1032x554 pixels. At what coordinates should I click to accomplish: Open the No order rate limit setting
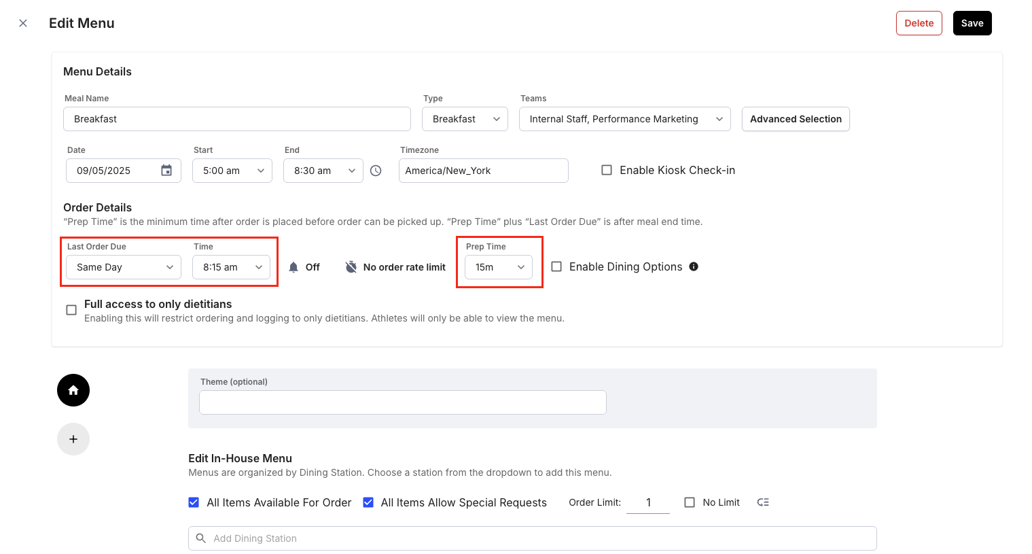coord(395,267)
